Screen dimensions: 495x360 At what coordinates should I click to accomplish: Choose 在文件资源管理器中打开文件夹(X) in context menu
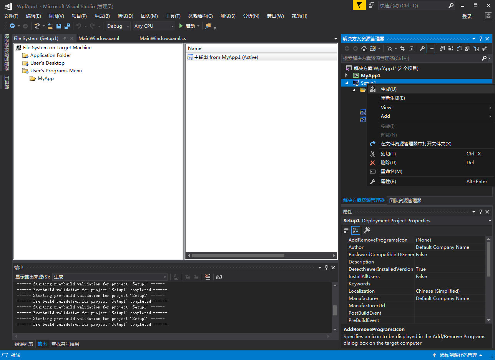point(431,144)
